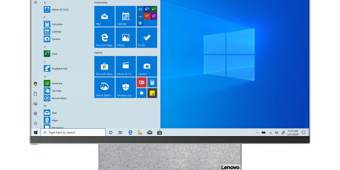Open OneDrive in the Office tile folder
The image size is (340, 170).
(x=140, y=16)
